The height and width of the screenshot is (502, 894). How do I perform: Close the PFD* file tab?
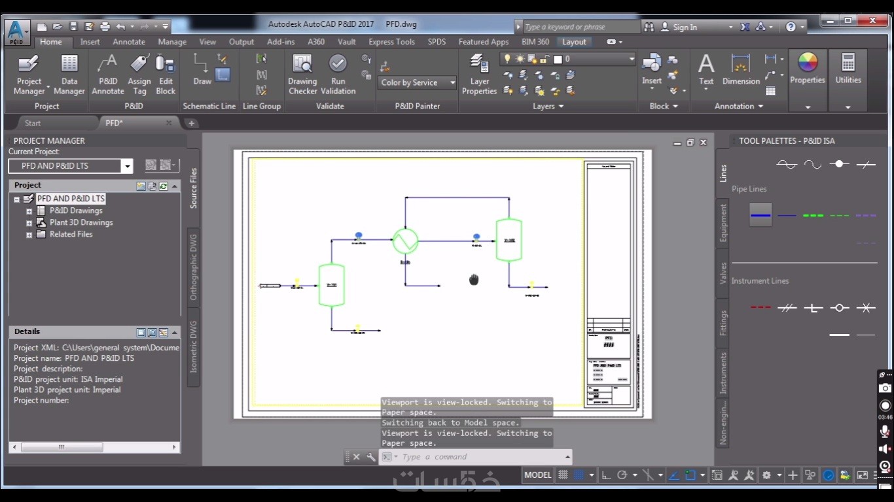tap(169, 123)
